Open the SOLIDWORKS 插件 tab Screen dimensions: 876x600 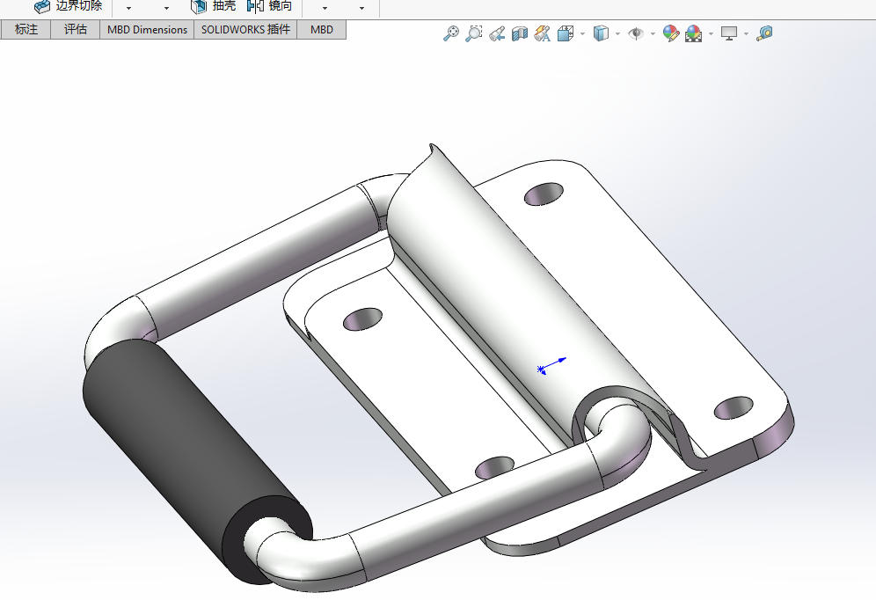(x=245, y=29)
